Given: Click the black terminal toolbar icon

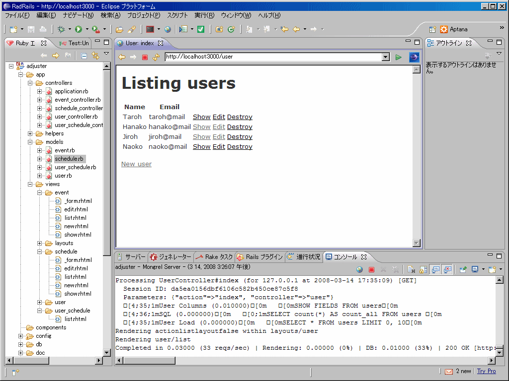Looking at the screenshot, I should [x=150, y=29].
